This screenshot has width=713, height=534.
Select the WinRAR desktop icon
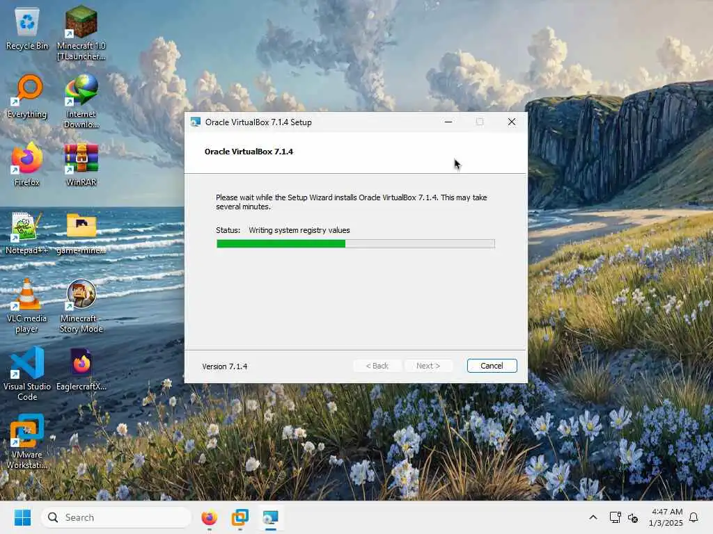tap(81, 164)
